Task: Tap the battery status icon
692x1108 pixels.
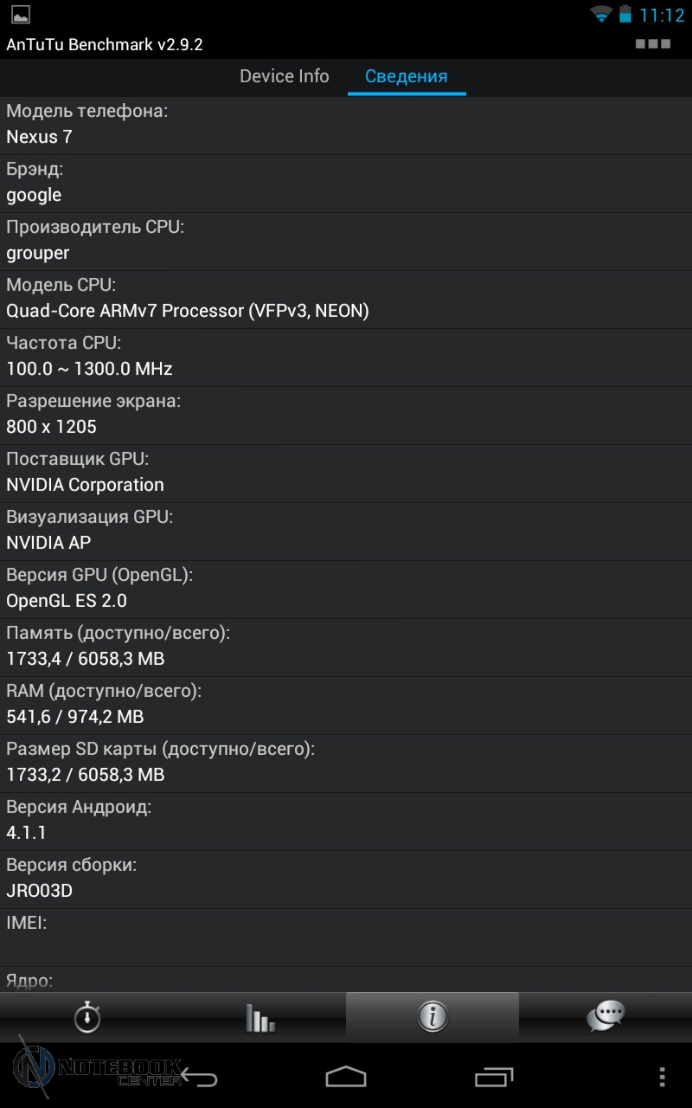Action: pyautogui.click(x=625, y=15)
